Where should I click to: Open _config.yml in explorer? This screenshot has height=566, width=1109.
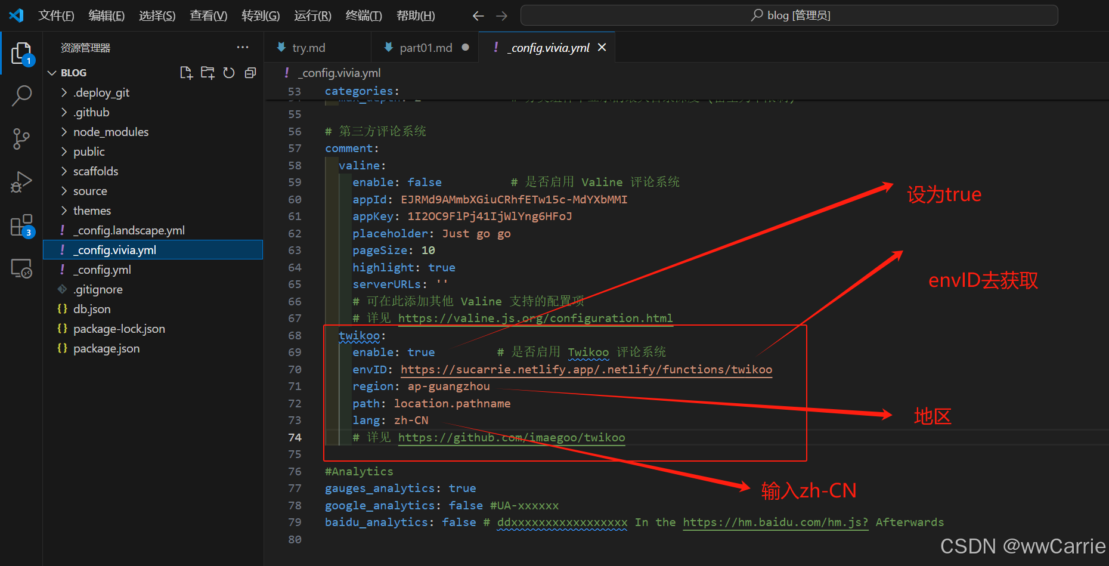(x=153, y=270)
